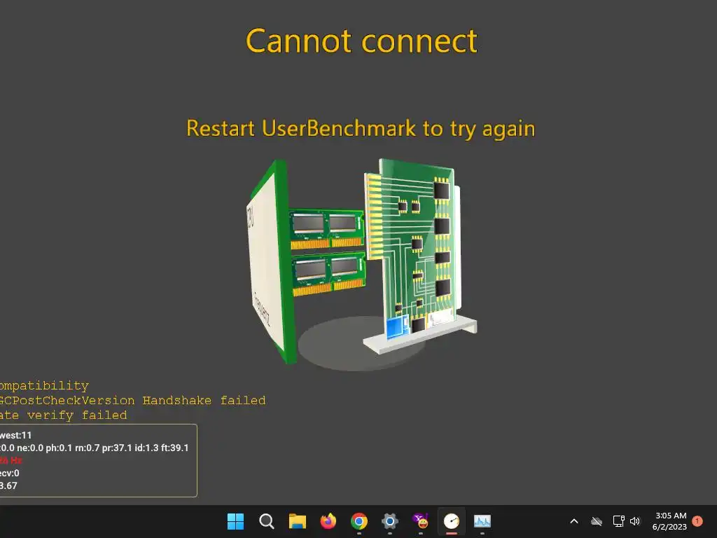
Task: Click the RAM modules in the graphic
Action: (x=328, y=252)
